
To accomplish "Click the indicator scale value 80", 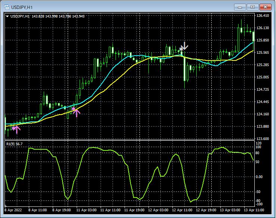I will tap(257, 153).
